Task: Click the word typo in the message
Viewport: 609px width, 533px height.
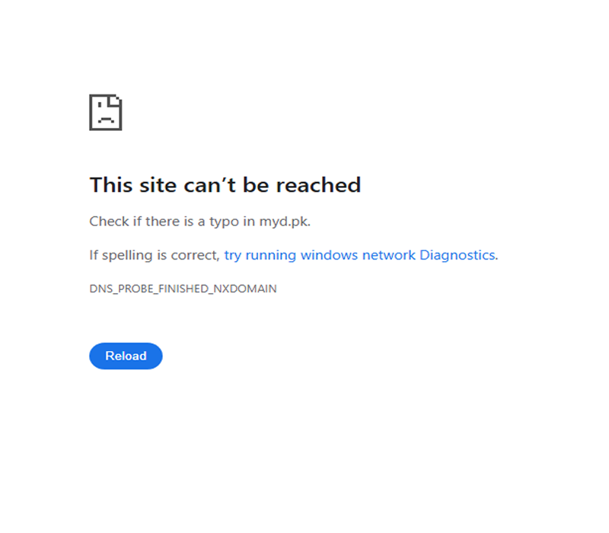Action: pyautogui.click(x=224, y=222)
